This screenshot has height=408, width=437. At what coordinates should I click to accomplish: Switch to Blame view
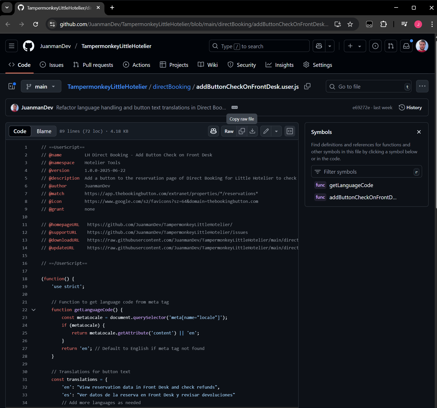[44, 131]
